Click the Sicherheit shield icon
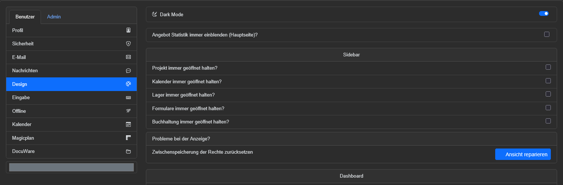This screenshot has width=563, height=185. coord(128,43)
